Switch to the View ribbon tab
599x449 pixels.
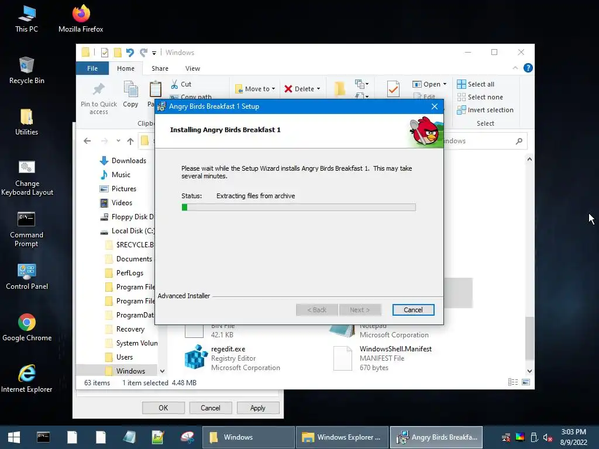pyautogui.click(x=192, y=68)
